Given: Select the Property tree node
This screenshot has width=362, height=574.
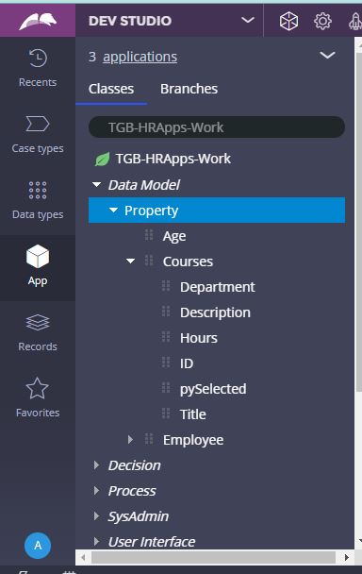Looking at the screenshot, I should [217, 211].
